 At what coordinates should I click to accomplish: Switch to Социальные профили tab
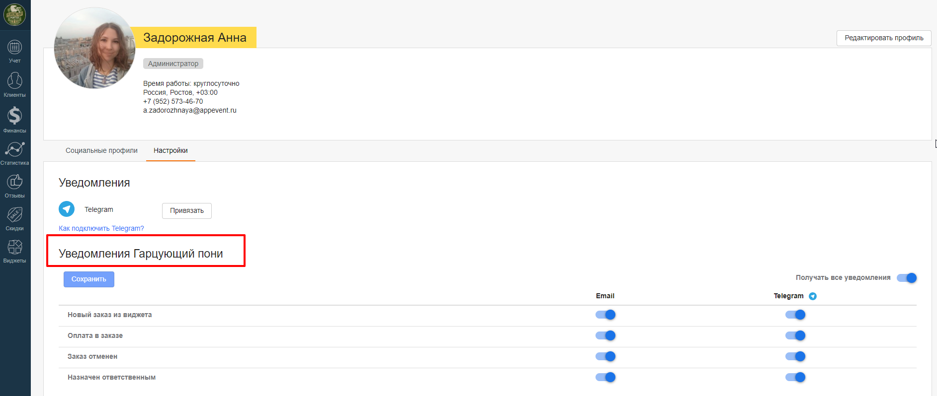pyautogui.click(x=101, y=150)
